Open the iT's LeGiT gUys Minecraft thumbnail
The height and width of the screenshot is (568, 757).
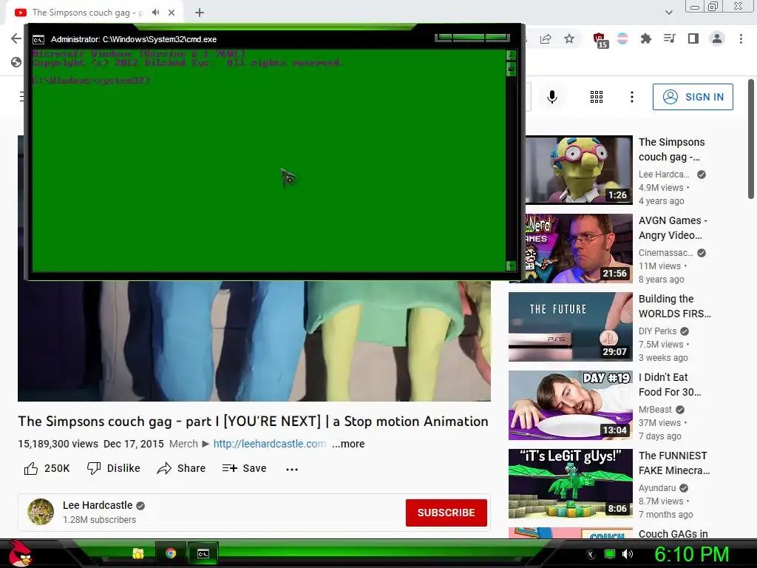pos(570,484)
